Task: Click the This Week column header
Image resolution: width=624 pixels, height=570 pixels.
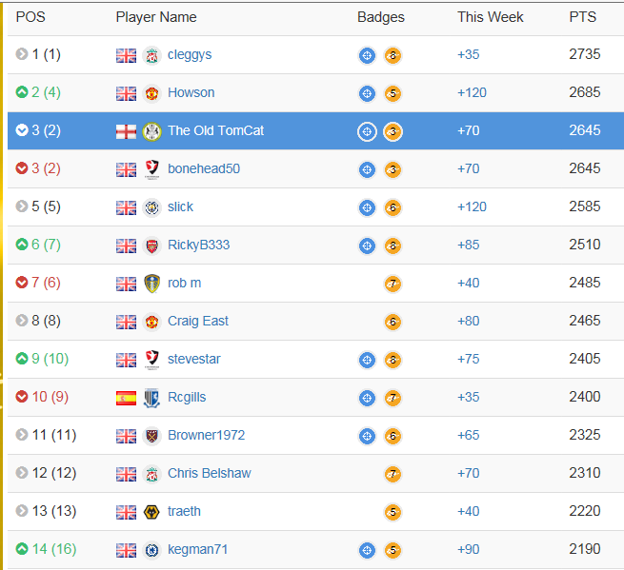Action: point(491,17)
